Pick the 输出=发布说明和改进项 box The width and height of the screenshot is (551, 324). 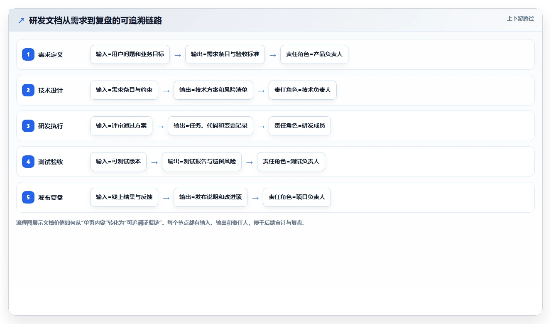tap(211, 197)
